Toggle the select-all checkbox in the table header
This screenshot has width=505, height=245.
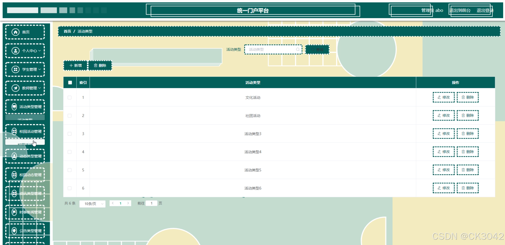tap(70, 83)
